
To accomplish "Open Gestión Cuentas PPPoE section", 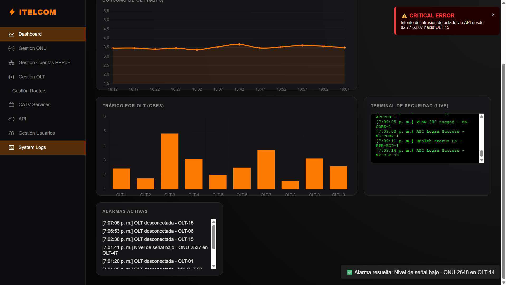I will (43, 63).
